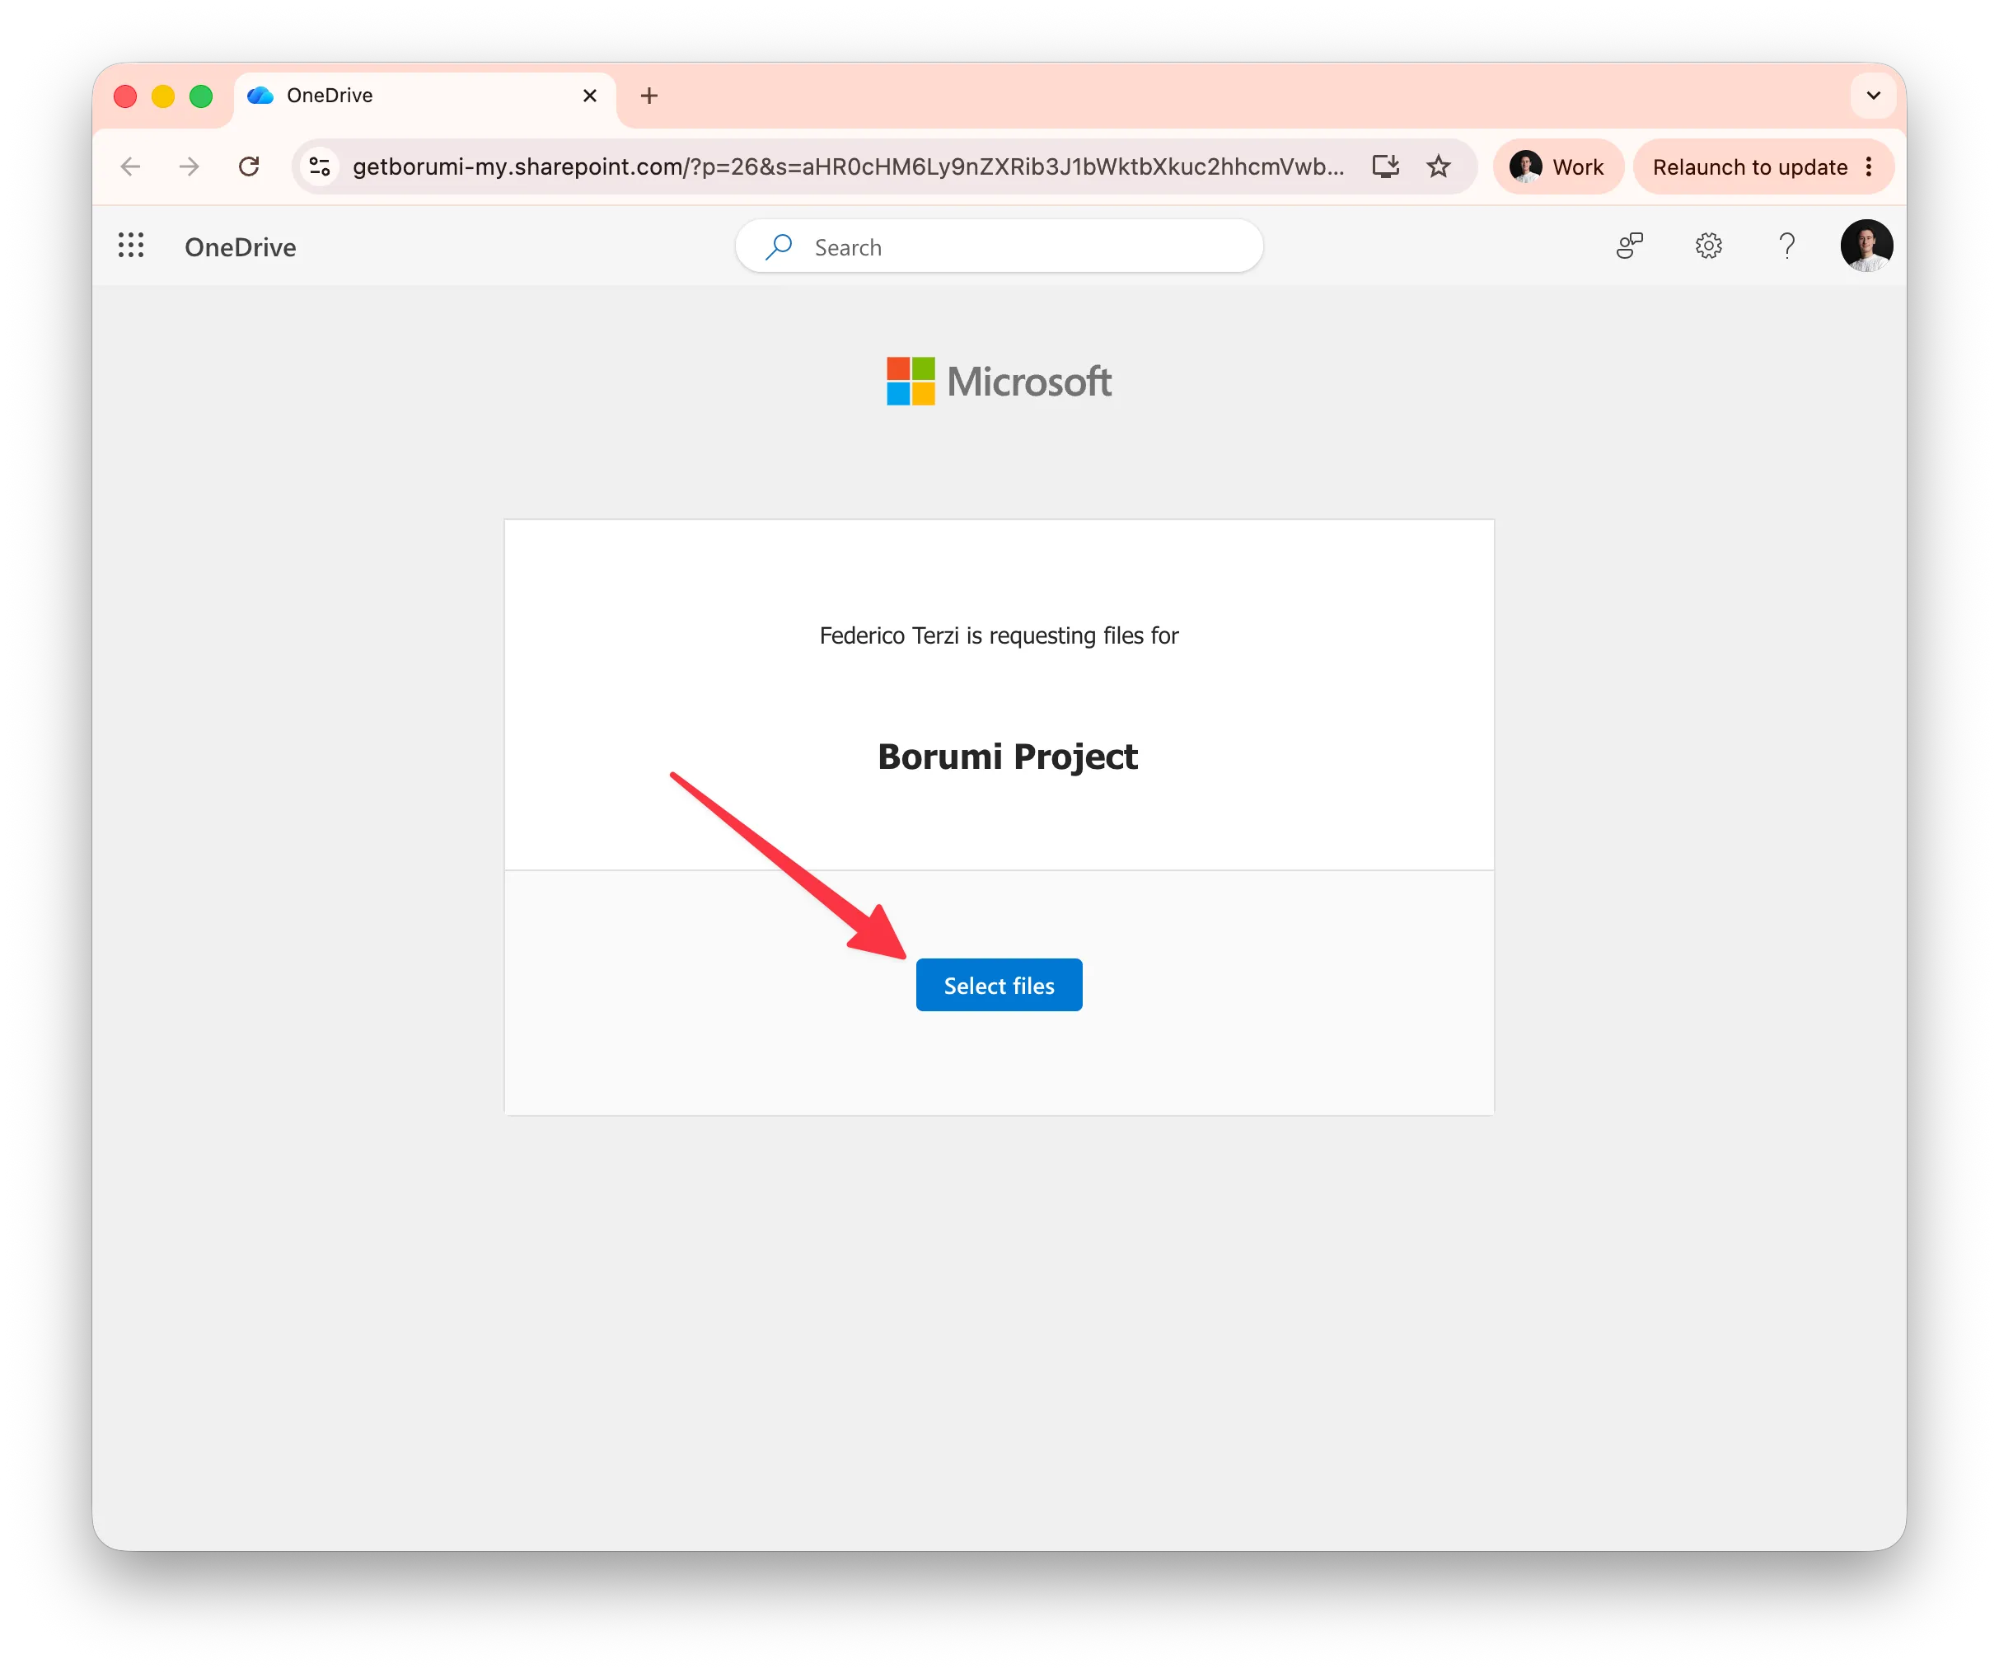The height and width of the screenshot is (1673, 1999).
Task: Open the Help question mark
Action: click(1786, 246)
